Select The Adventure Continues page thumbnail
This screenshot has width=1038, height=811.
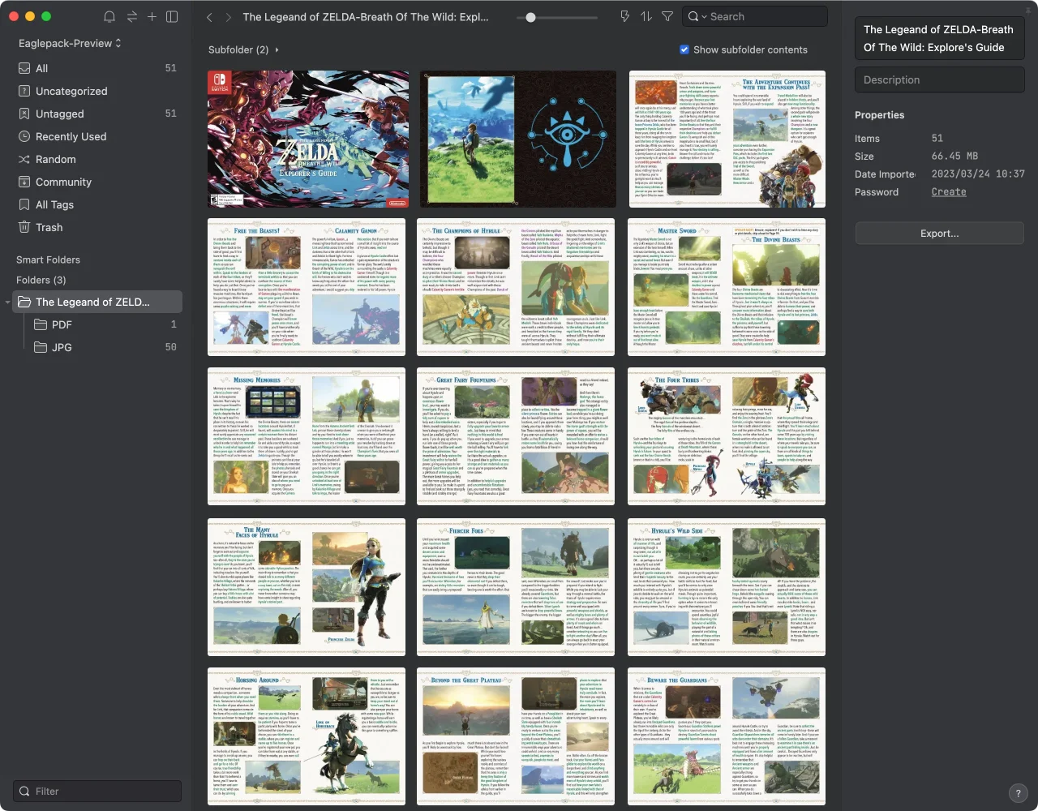point(727,139)
